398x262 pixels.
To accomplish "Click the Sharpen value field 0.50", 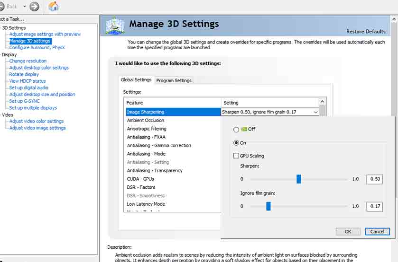I will point(375,179).
